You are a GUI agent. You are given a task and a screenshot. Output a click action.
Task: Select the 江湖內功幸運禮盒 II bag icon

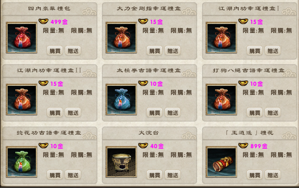click(22, 99)
